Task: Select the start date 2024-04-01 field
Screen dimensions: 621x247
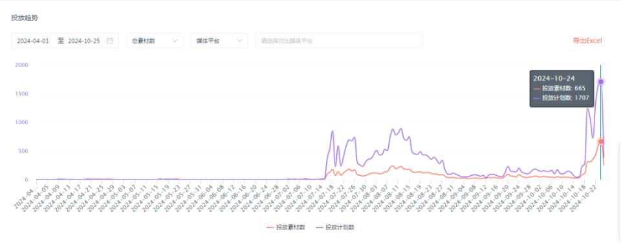Action: click(x=33, y=41)
